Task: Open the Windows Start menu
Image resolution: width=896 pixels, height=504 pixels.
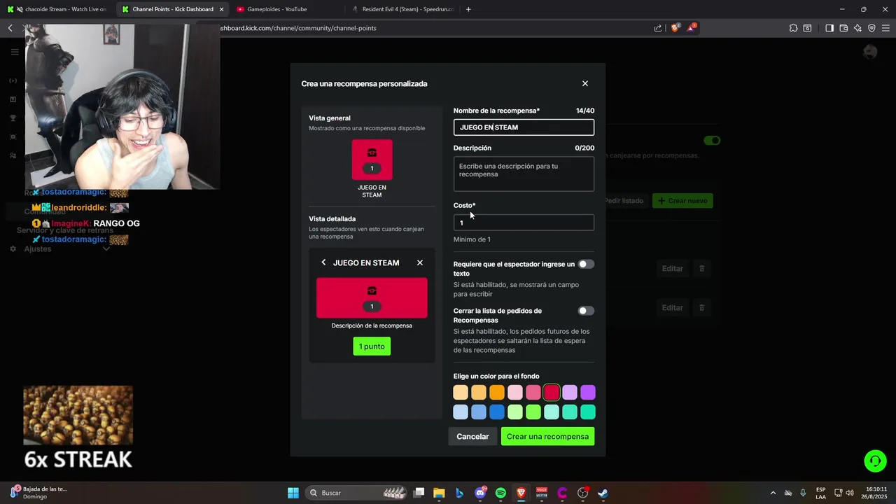Action: 293,493
